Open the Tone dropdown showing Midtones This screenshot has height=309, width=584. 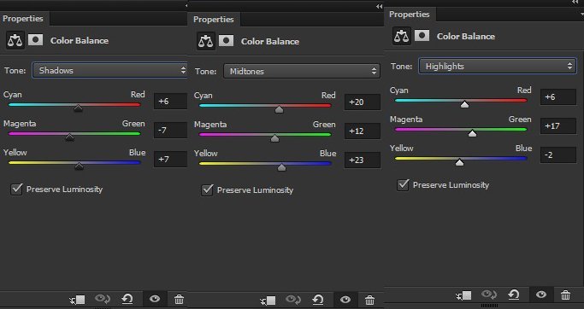click(302, 71)
